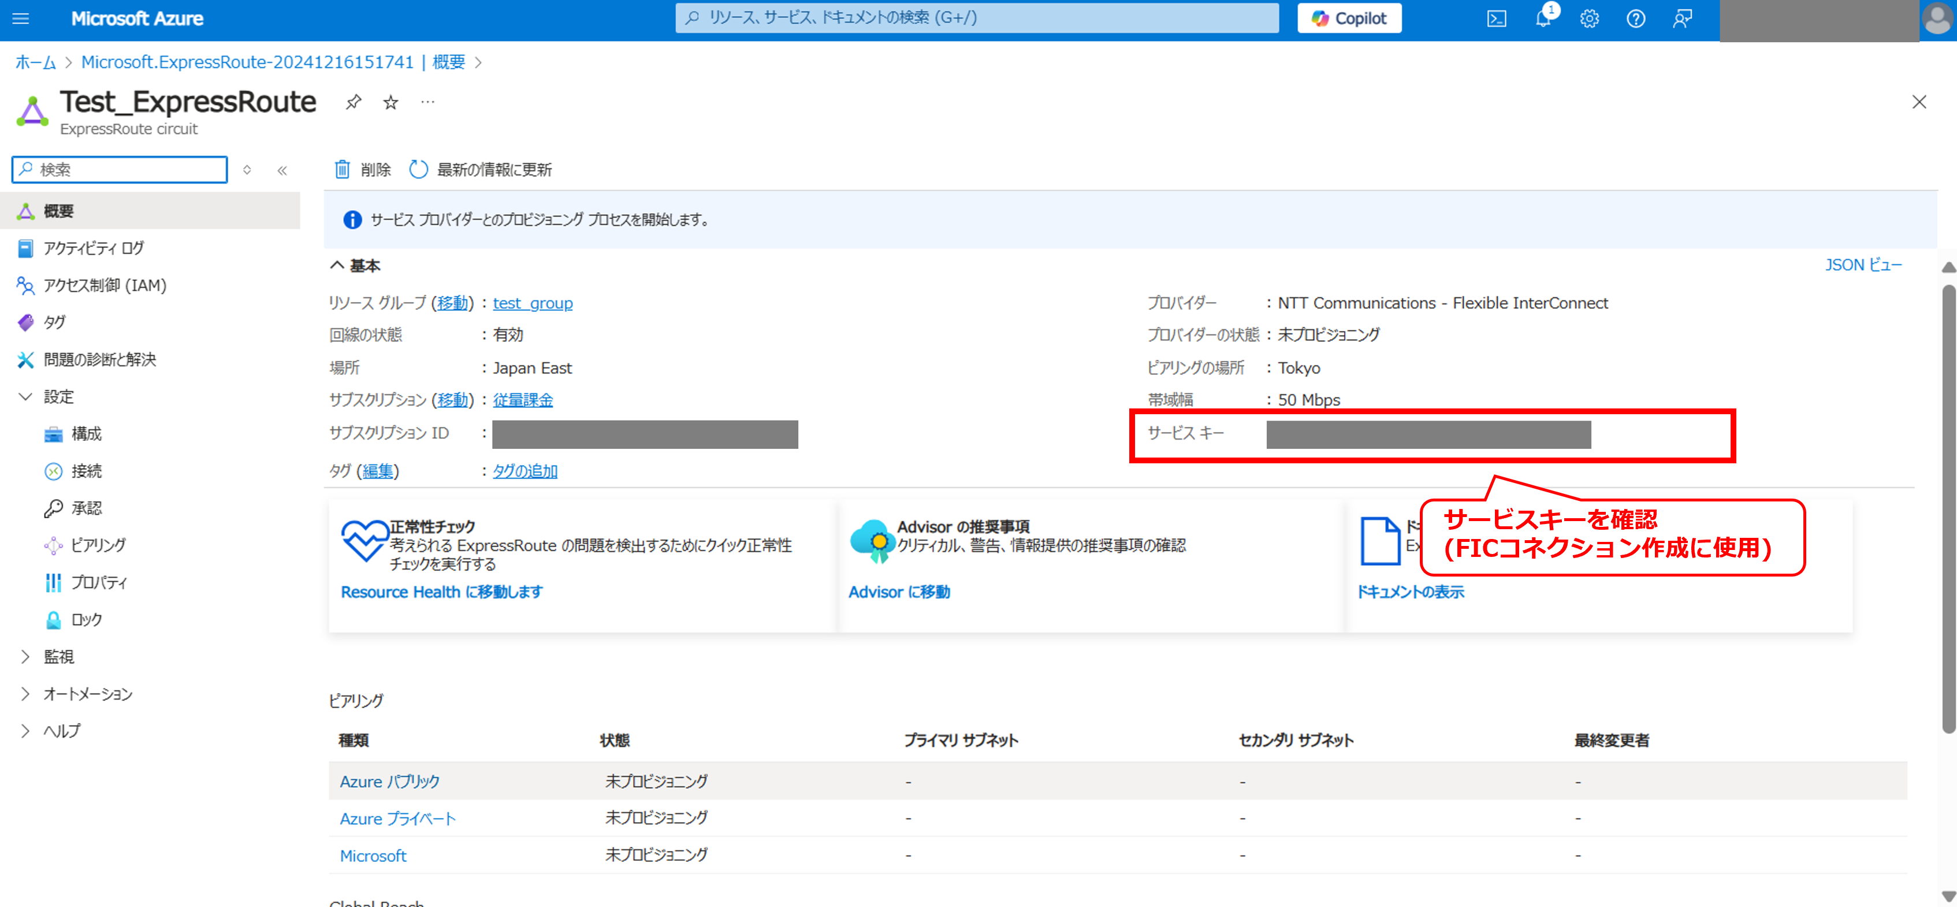
Task: Open the Cloud Shell icon
Action: (1496, 19)
